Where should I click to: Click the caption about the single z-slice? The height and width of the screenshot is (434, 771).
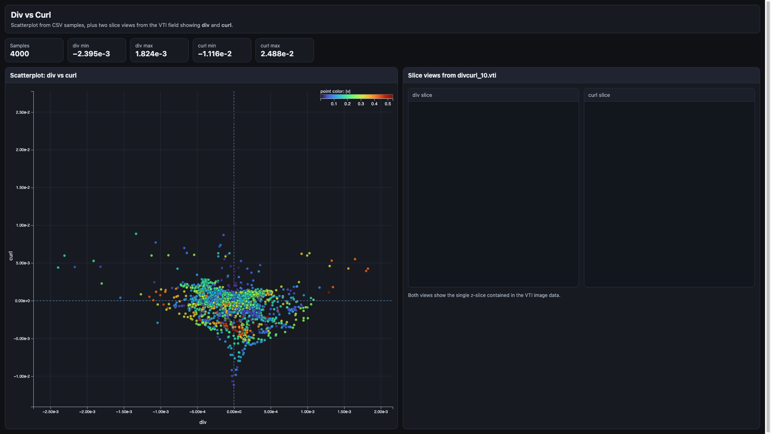(484, 295)
